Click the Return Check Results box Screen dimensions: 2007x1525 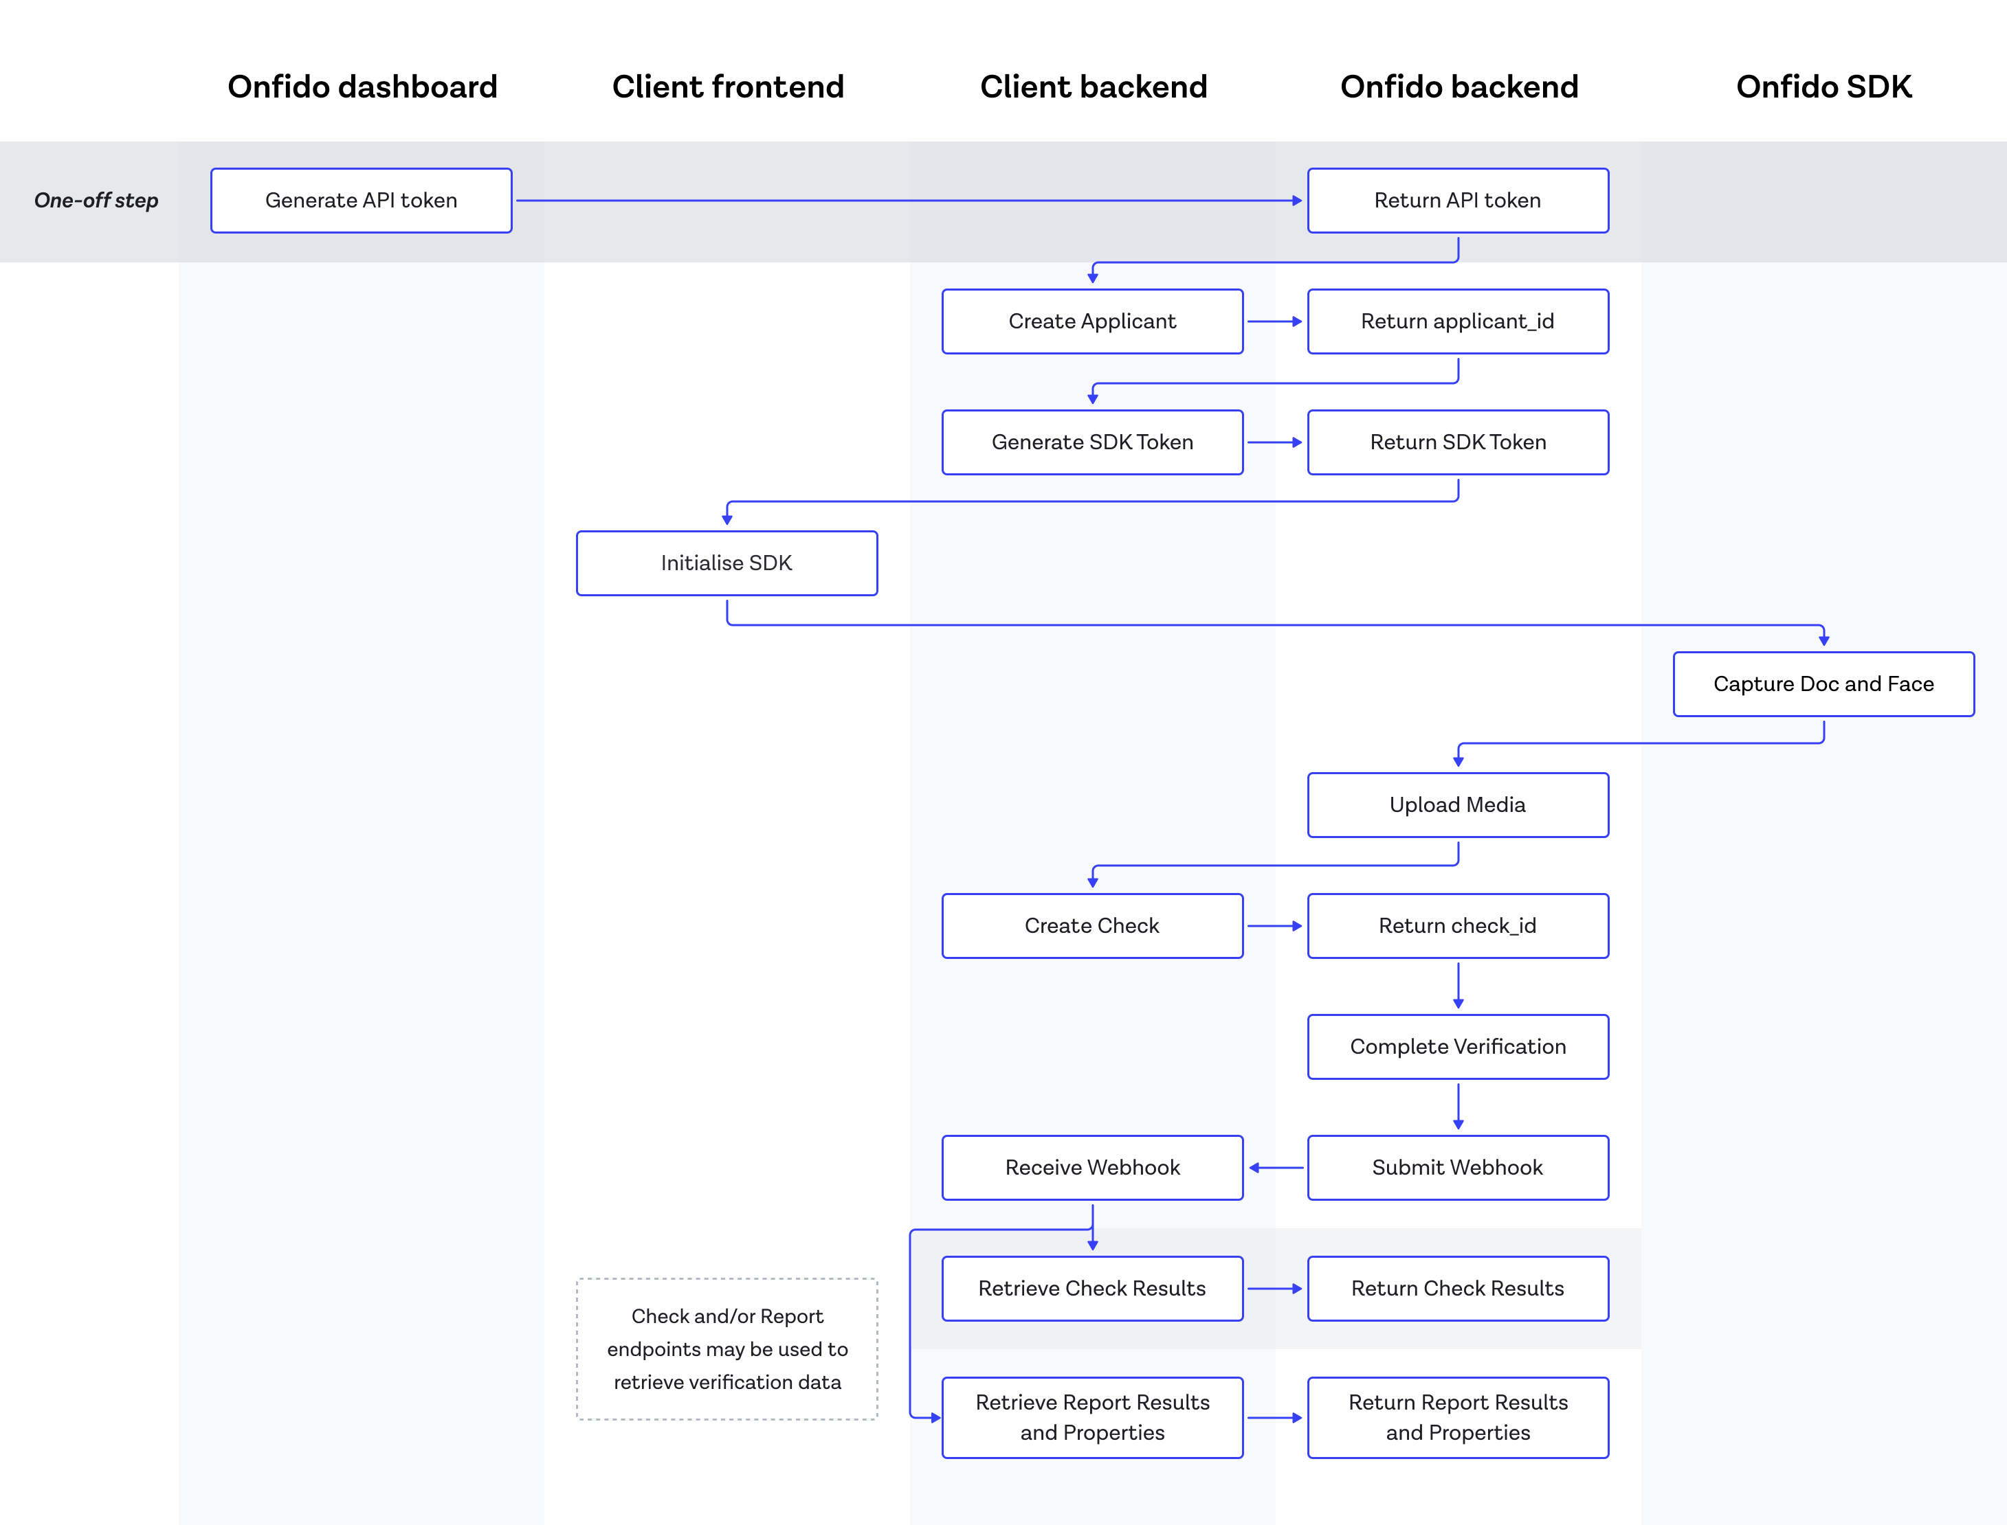point(1458,1288)
